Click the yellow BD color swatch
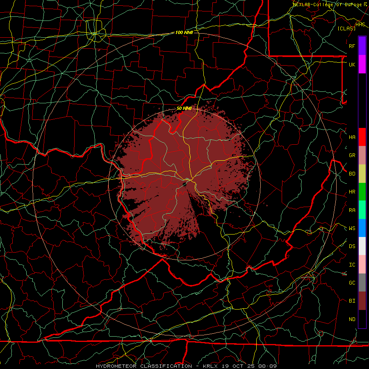Image resolution: width=369 pixels, height=369 pixels. tap(362, 173)
